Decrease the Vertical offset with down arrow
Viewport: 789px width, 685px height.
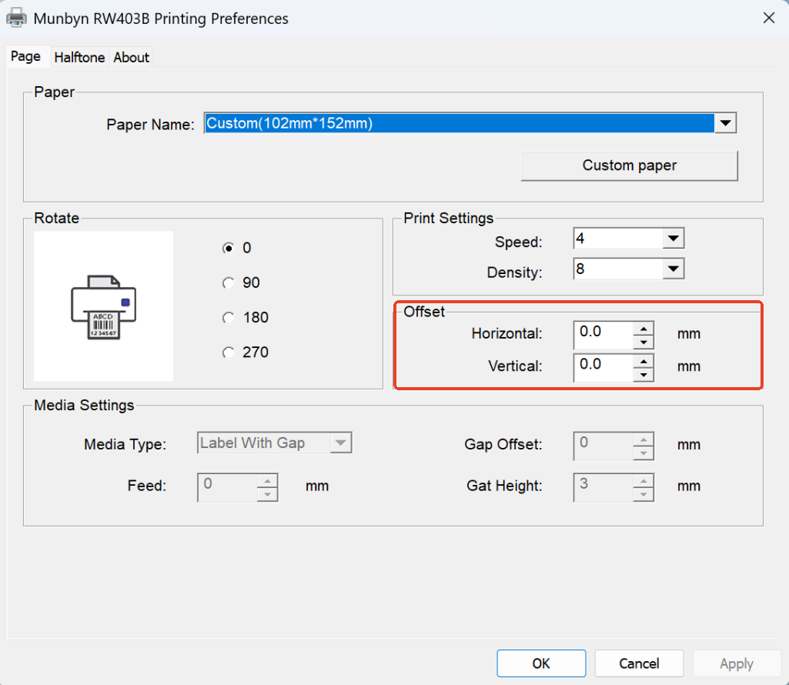click(644, 375)
